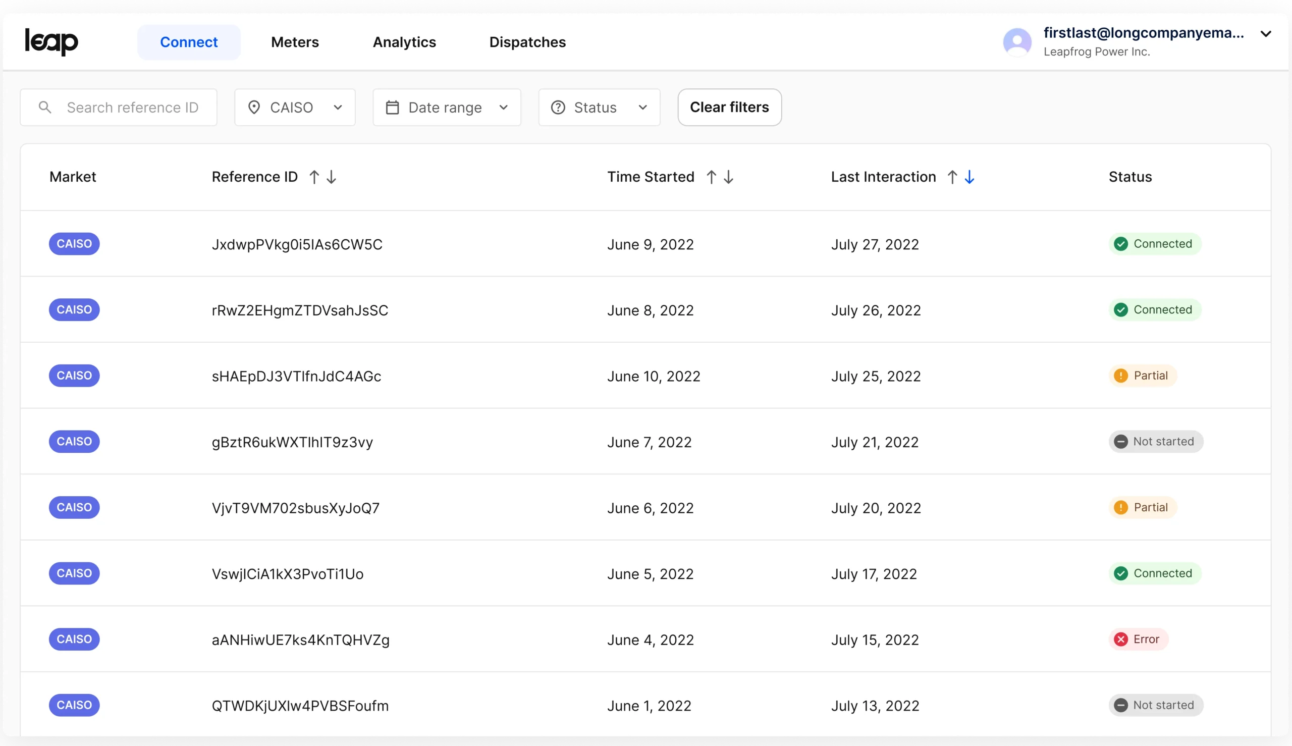
Task: Click the Error status for aANHiwUE7ks4KnTQHVZg
Action: [x=1138, y=640]
